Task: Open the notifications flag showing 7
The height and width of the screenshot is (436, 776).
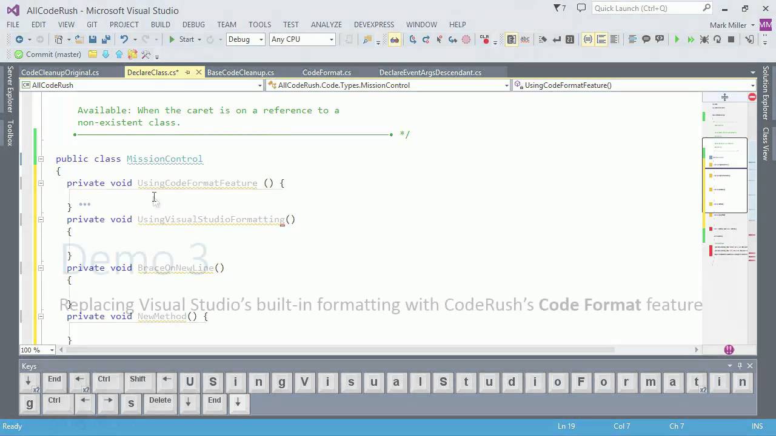Action: pos(560,8)
